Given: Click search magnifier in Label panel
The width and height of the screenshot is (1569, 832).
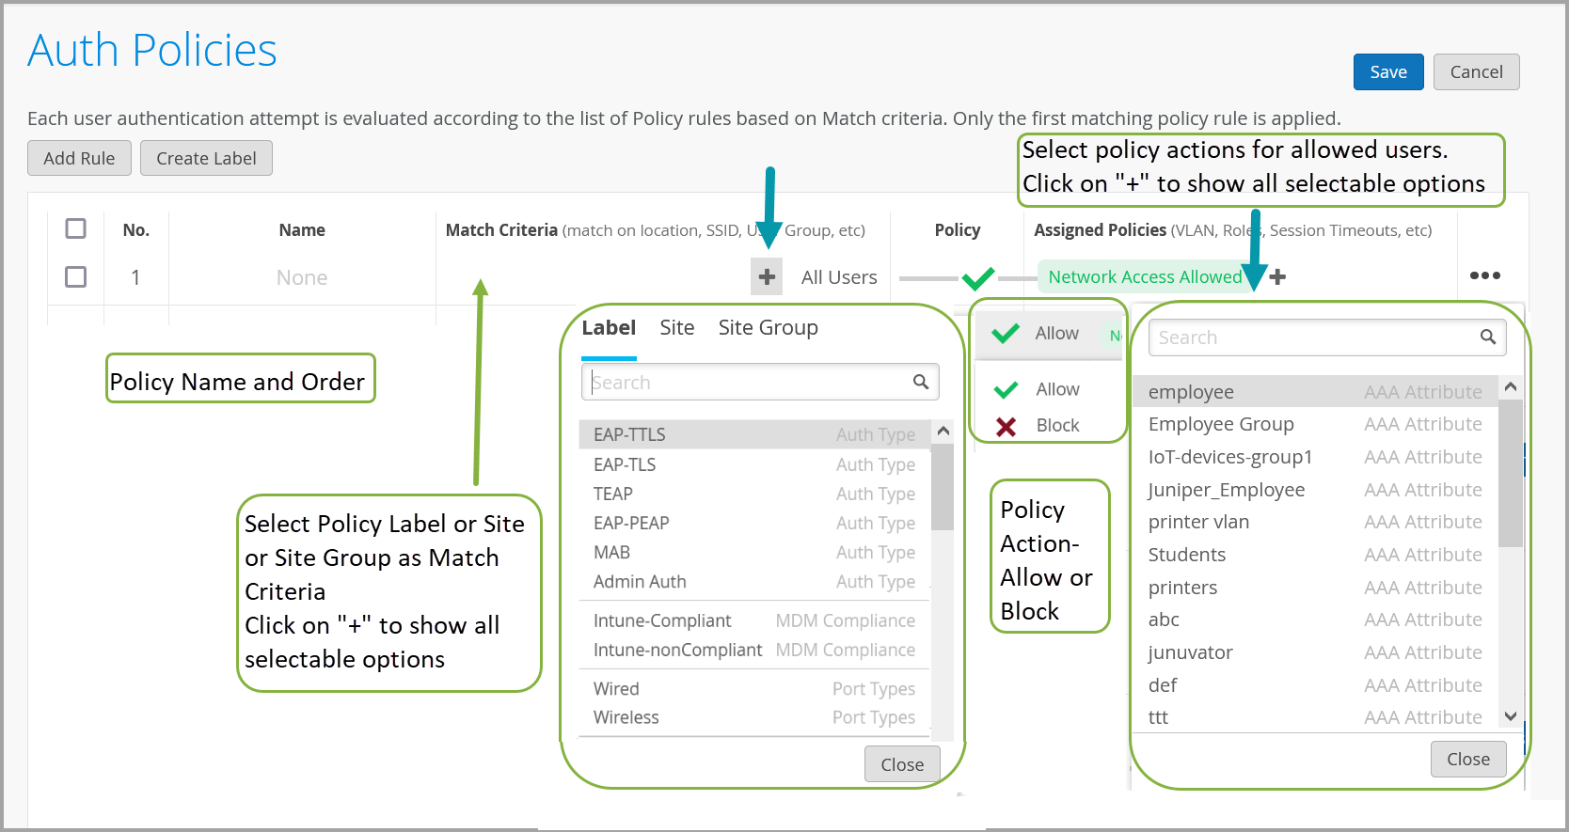Looking at the screenshot, I should [921, 382].
